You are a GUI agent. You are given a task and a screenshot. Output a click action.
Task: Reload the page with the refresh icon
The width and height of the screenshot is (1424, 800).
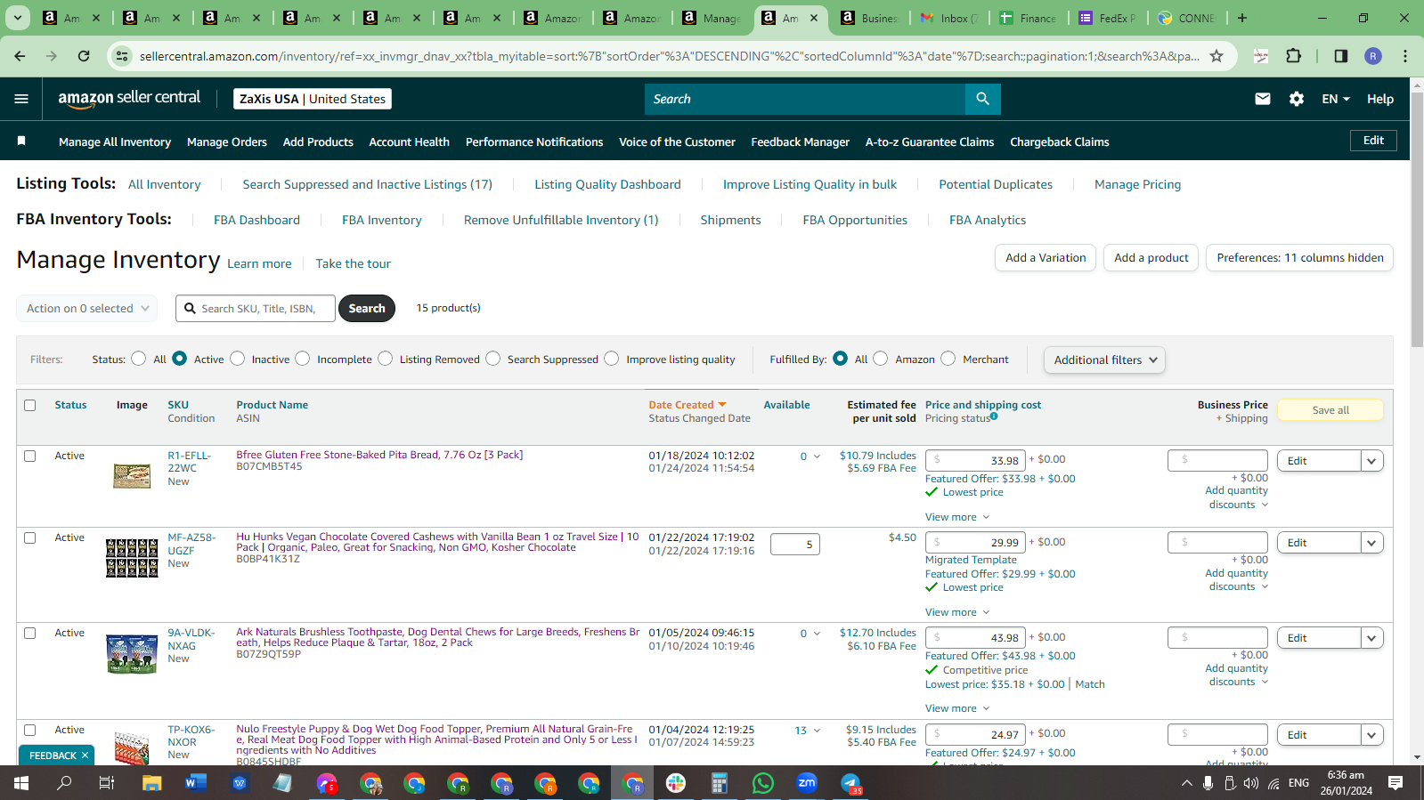pos(84,56)
